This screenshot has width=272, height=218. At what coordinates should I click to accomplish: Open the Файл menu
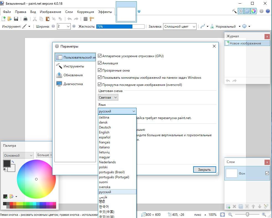tap(7, 12)
